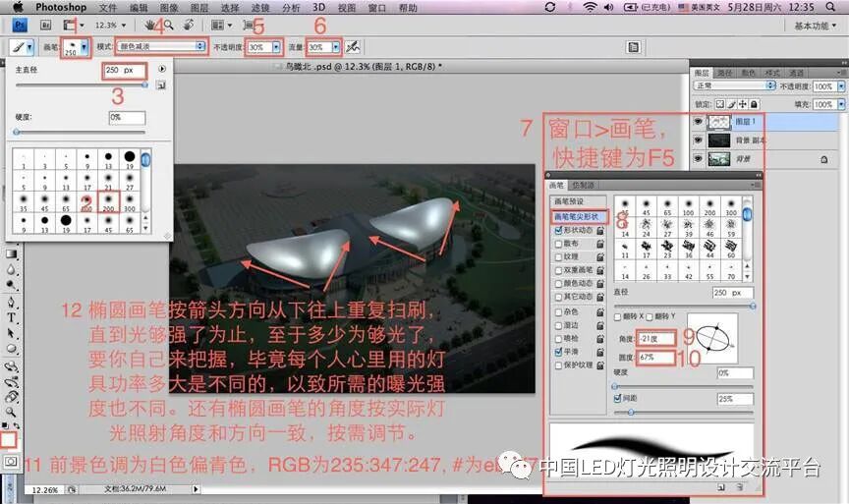Select the Rotate View tool icon
The height and width of the screenshot is (504, 849).
click(x=189, y=25)
